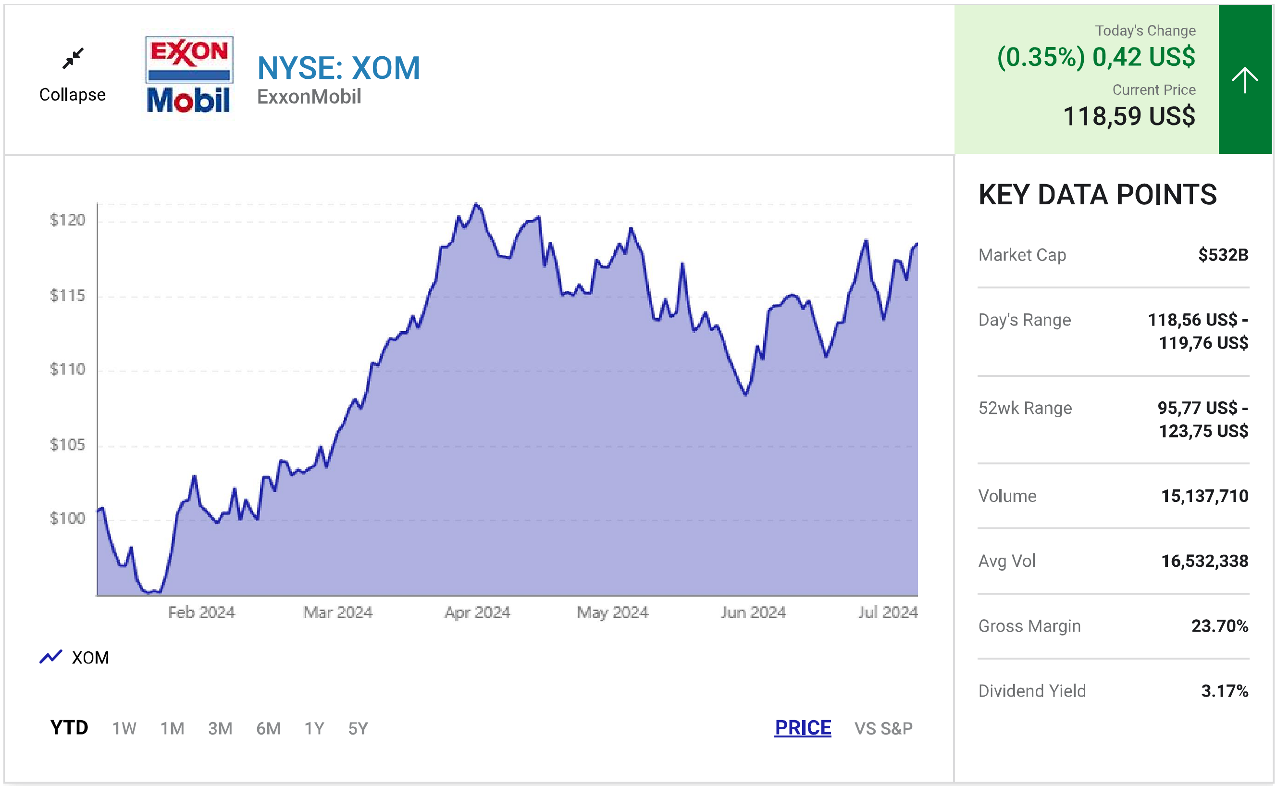Show the 5Y price history

(358, 728)
